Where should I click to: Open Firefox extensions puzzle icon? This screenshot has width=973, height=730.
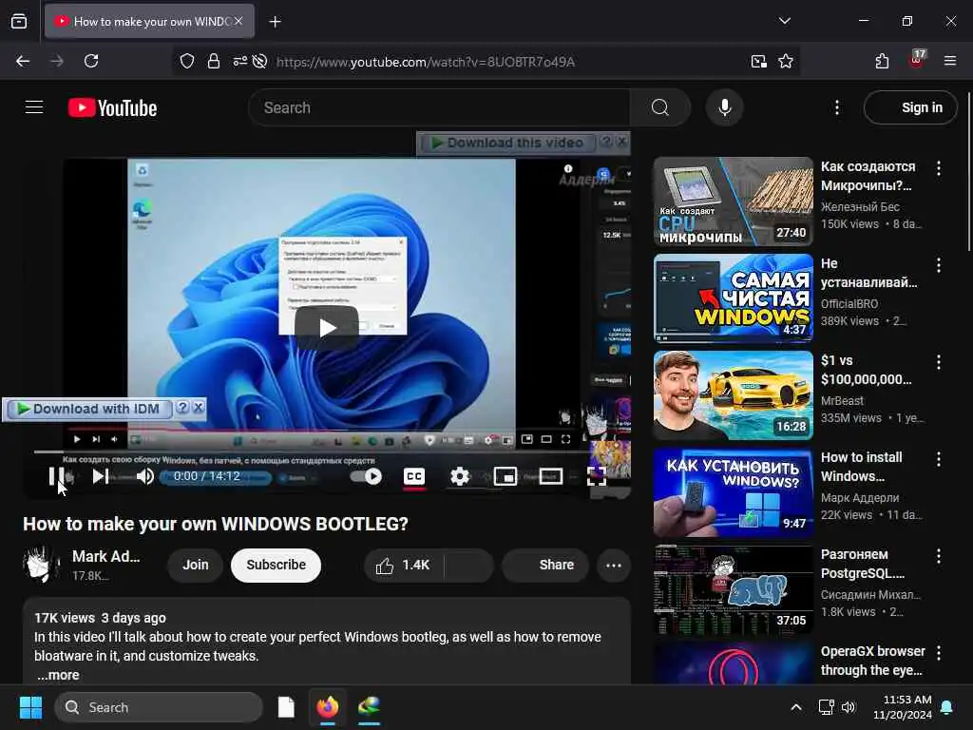point(882,61)
